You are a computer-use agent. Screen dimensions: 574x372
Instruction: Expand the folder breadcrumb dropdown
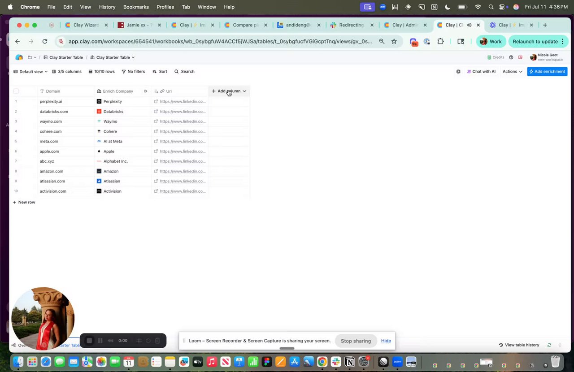tap(32, 57)
